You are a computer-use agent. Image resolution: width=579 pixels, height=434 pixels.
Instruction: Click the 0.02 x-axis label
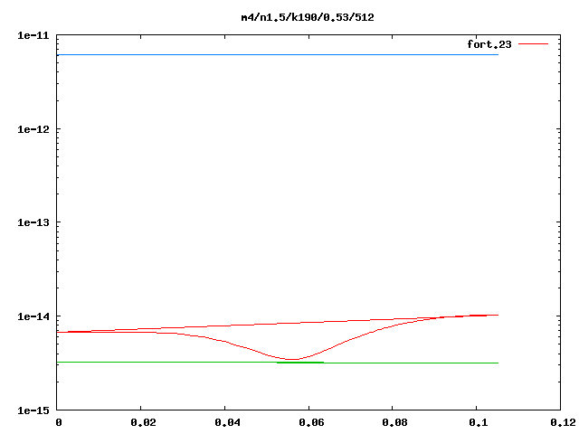pyautogui.click(x=143, y=422)
